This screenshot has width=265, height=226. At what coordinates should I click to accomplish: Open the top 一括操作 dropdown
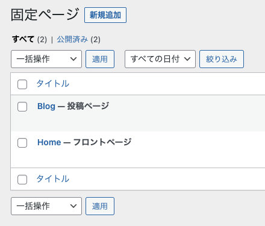[x=46, y=59]
